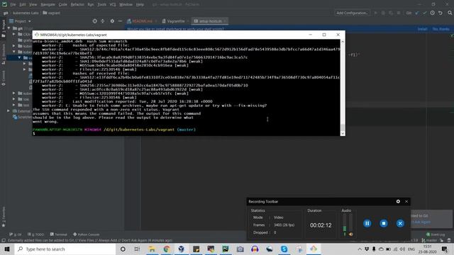Open the Tools menu
This screenshot has width=454, height=255.
click(101, 5)
